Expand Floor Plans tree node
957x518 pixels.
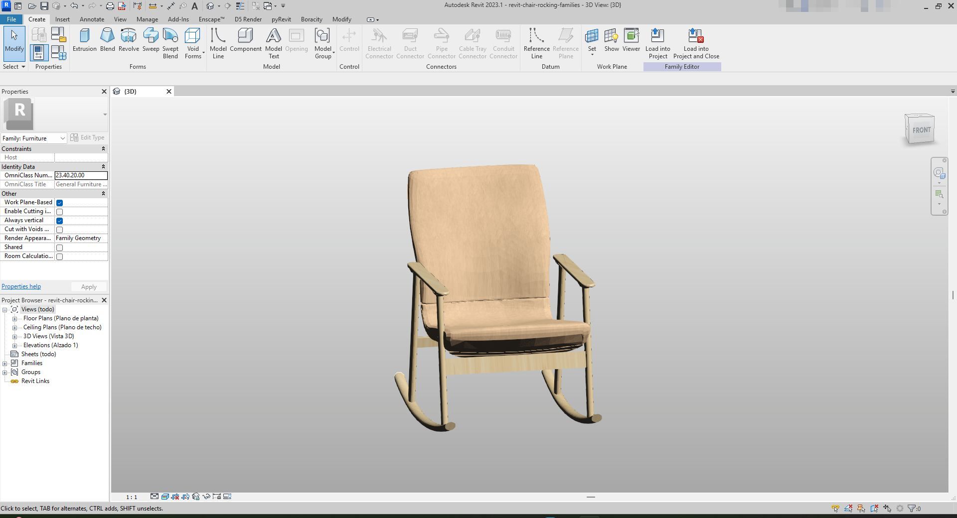click(15, 319)
